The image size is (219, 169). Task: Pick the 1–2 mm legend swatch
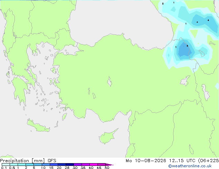tap(22, 165)
